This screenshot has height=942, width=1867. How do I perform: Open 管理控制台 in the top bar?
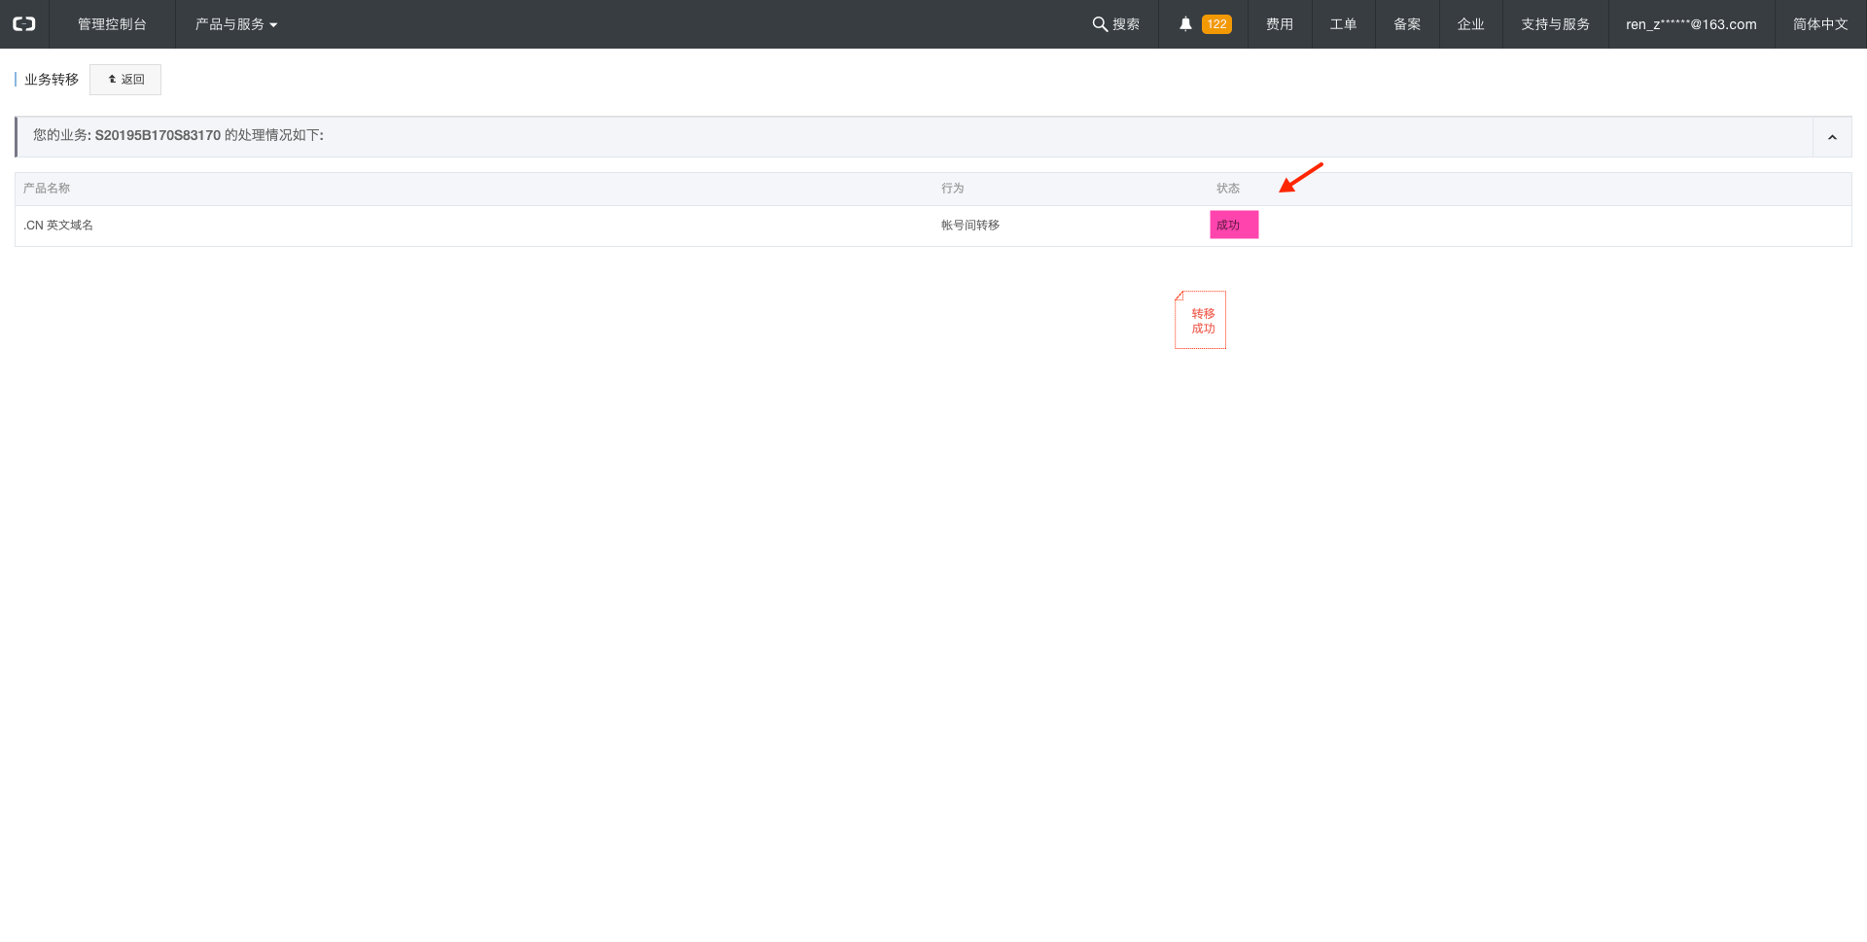click(112, 24)
